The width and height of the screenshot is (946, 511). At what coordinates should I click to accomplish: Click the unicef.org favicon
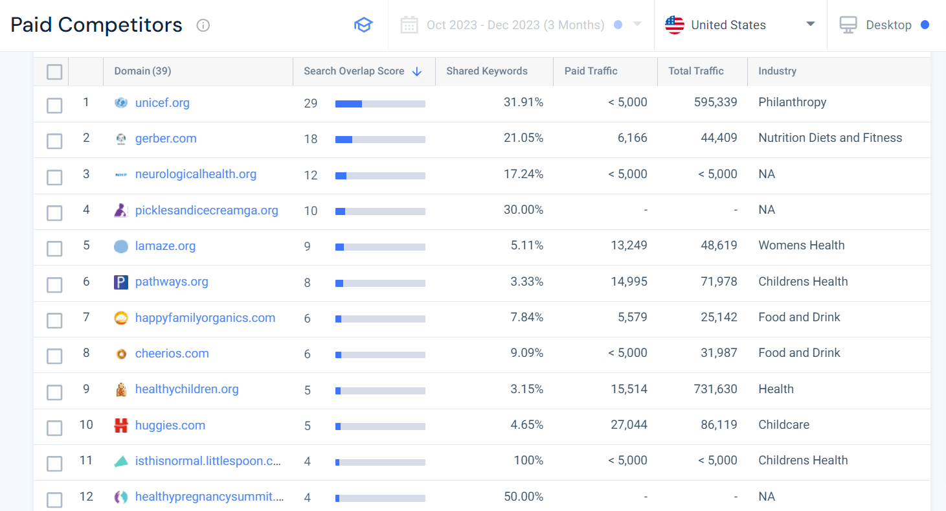pos(121,102)
